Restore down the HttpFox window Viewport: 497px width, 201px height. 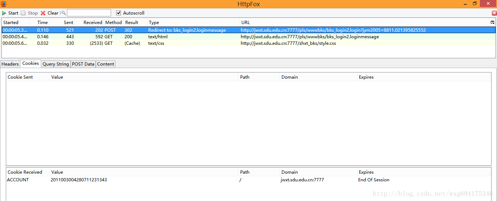475,4
